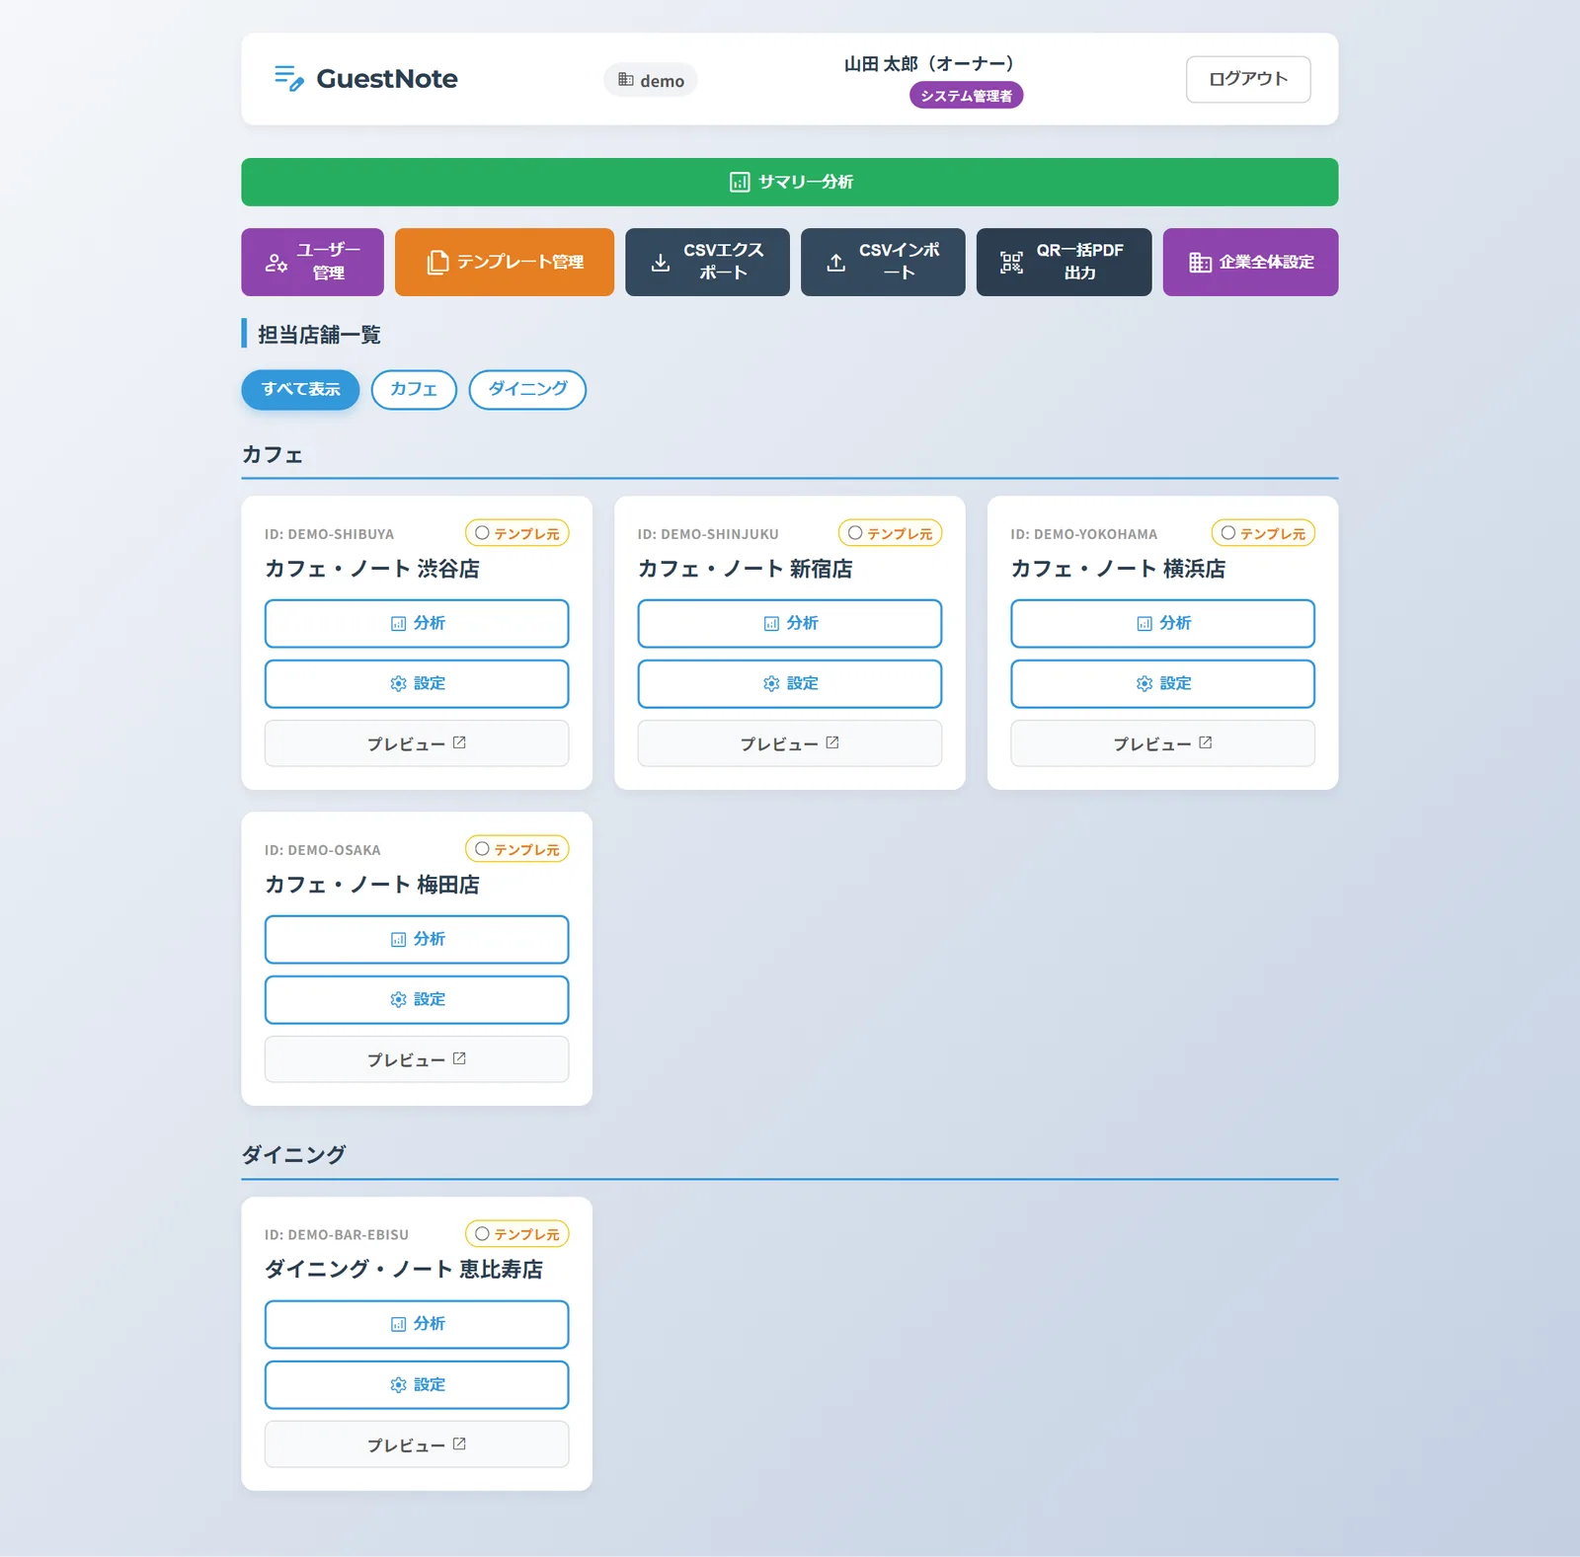
Task: Open 設定 for ダイニング・ノート 恵比寿店
Action: click(417, 1384)
